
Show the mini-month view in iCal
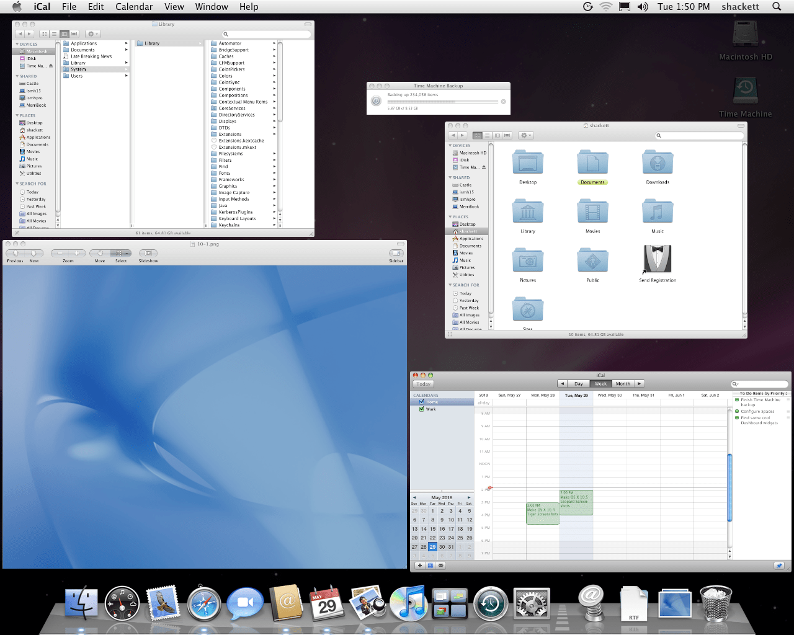[x=430, y=566]
